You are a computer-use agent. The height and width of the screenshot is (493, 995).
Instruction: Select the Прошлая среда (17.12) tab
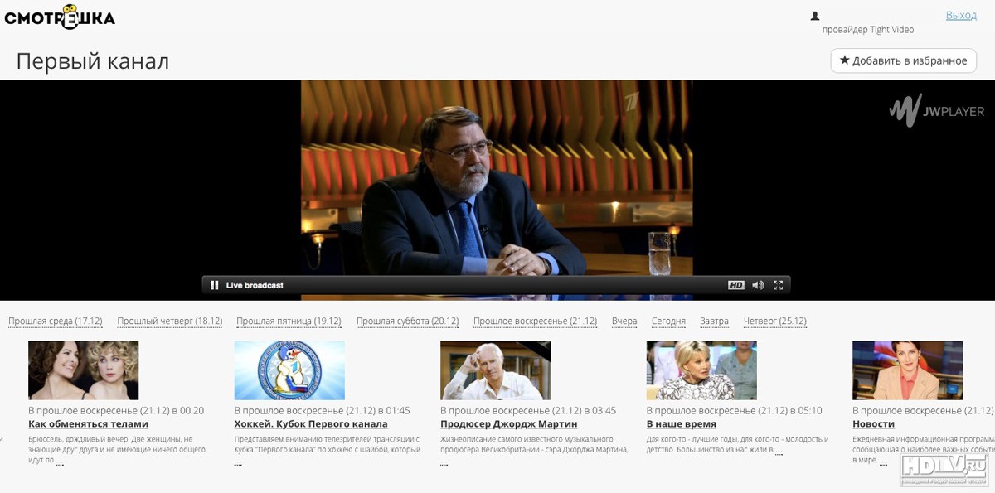(56, 321)
